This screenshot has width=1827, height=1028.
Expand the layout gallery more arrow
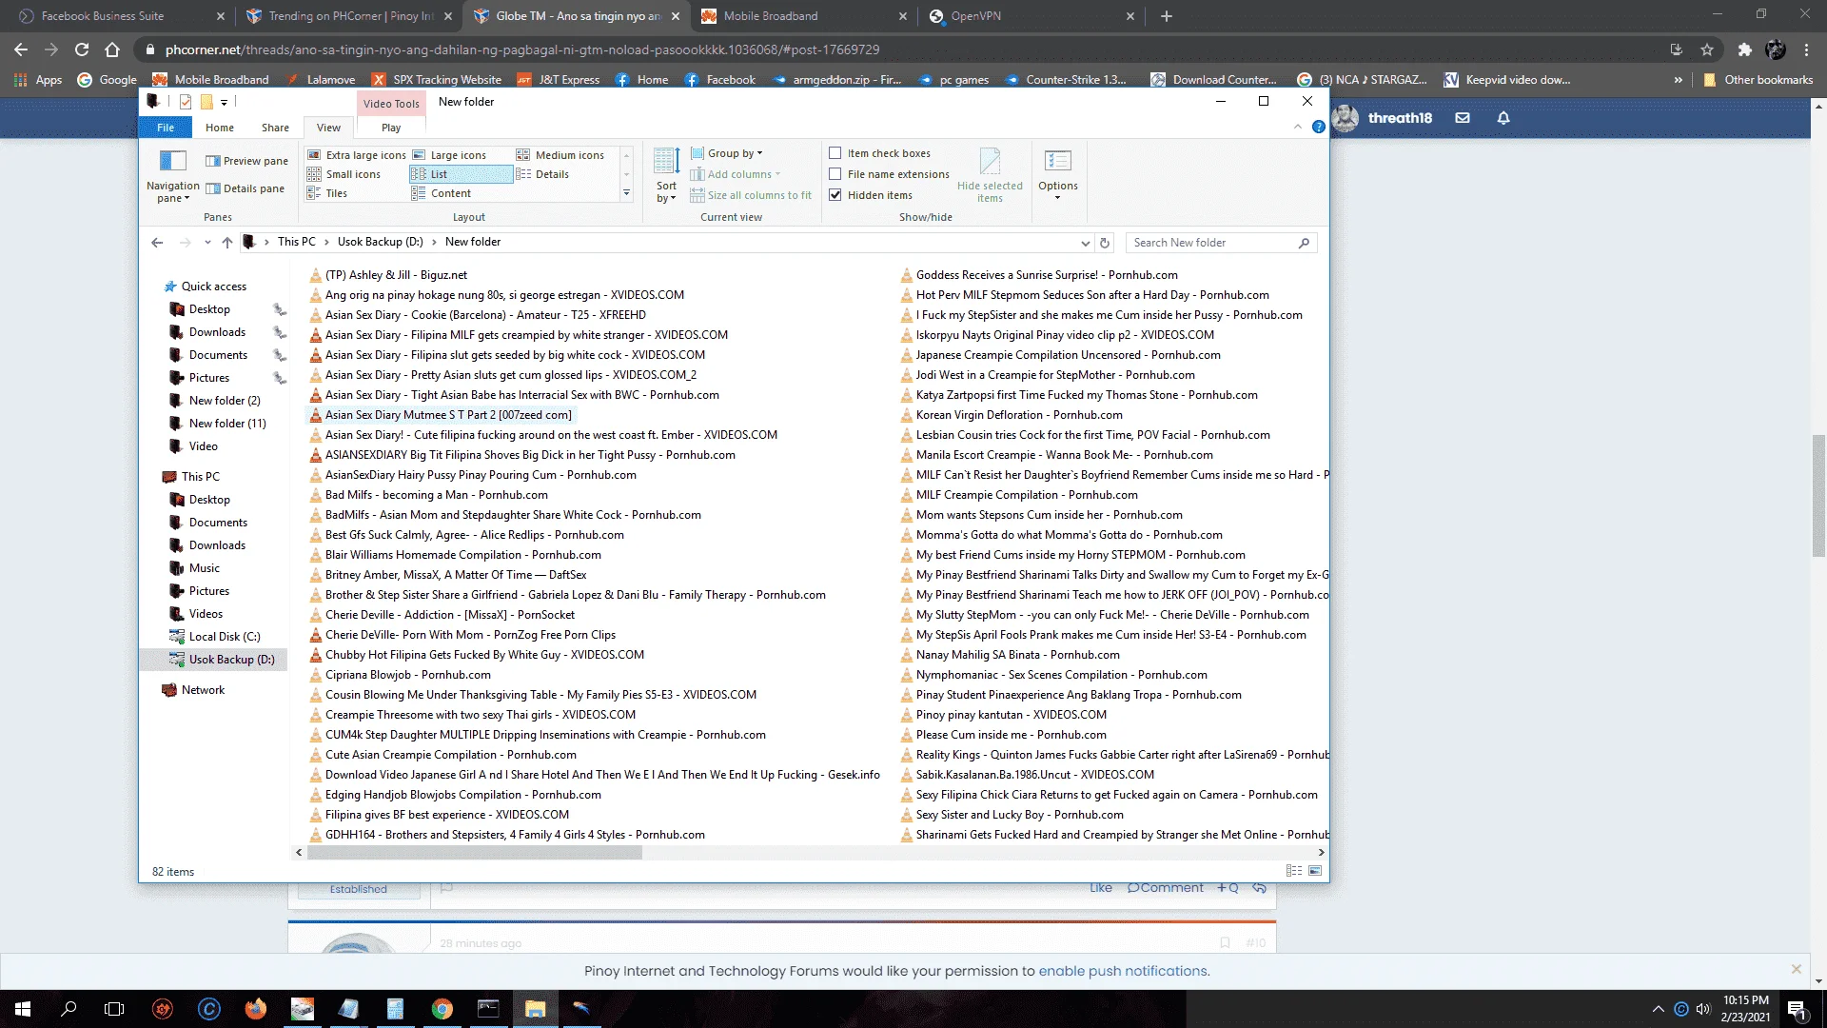(x=626, y=193)
